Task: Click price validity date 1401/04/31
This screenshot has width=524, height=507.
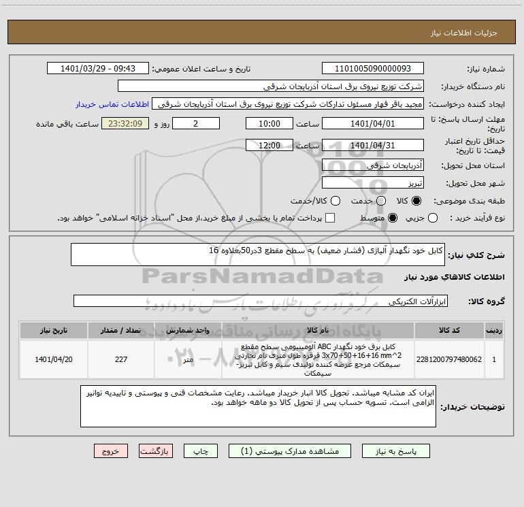Action: point(373,145)
